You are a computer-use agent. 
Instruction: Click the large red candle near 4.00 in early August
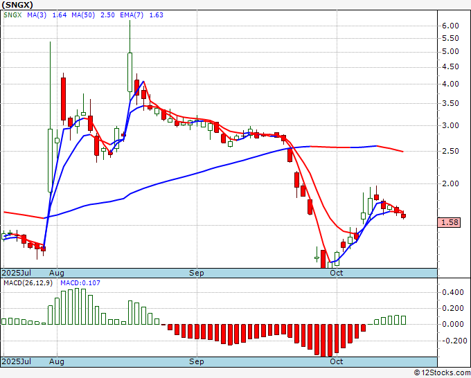tap(64, 99)
